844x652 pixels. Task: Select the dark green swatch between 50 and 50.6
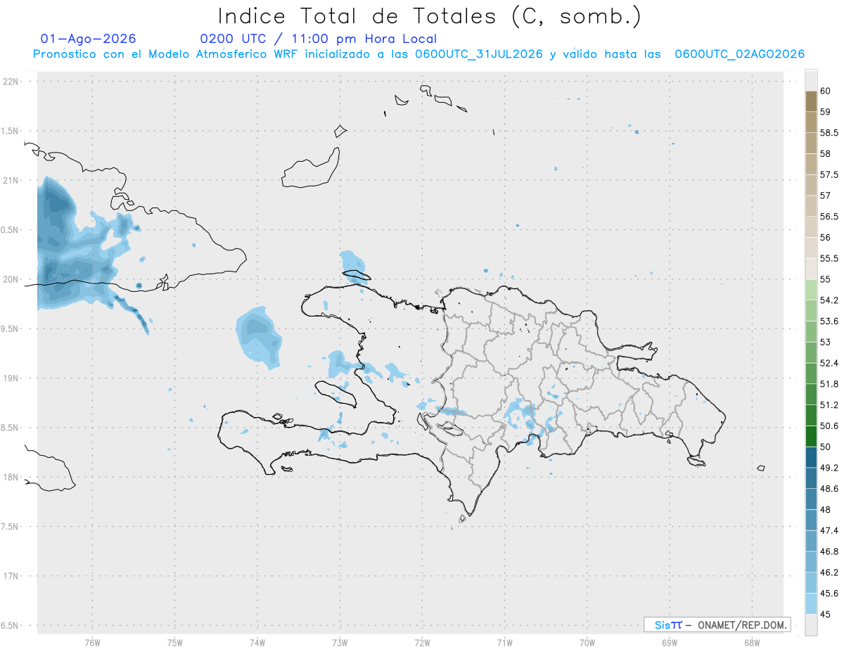811,436
